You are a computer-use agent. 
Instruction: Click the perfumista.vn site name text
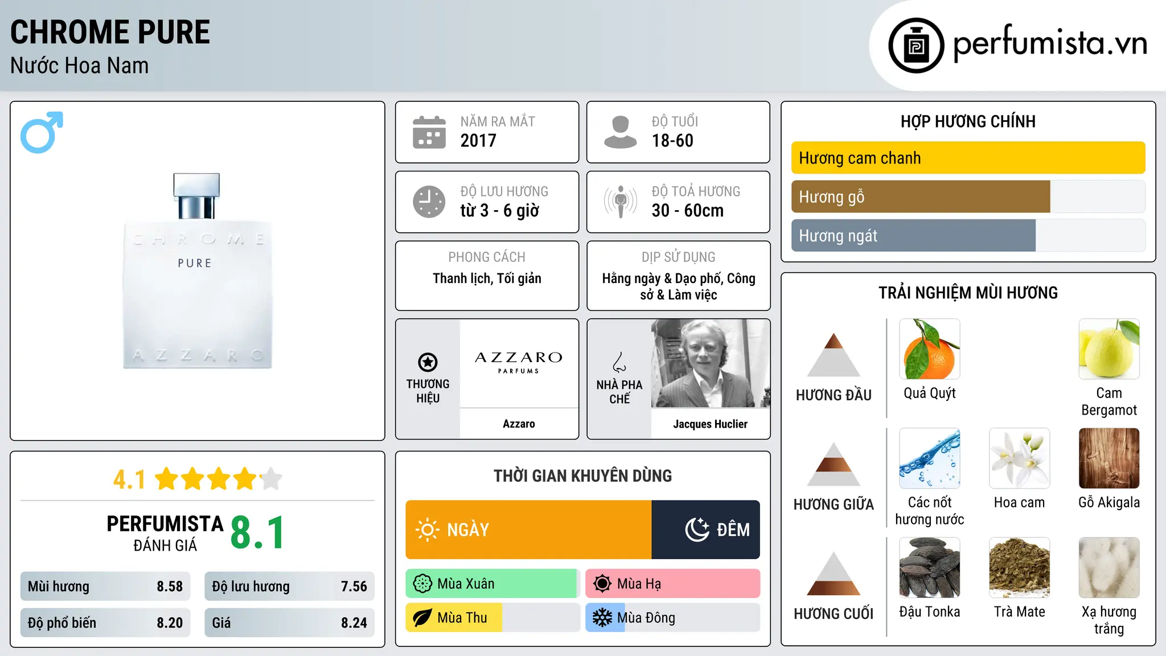pyautogui.click(x=1050, y=43)
